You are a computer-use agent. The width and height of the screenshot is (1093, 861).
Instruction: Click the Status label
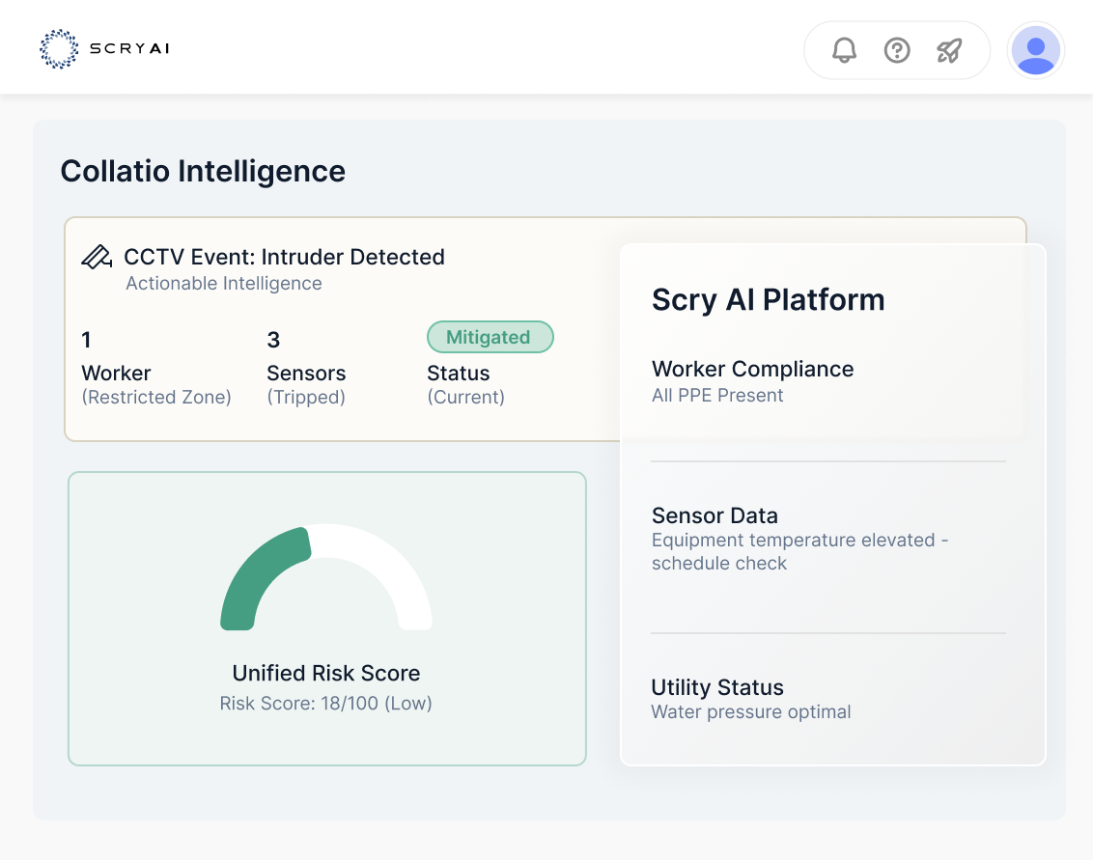click(458, 374)
